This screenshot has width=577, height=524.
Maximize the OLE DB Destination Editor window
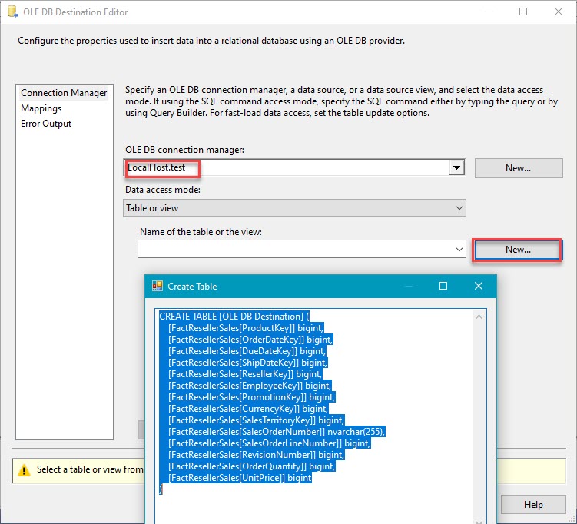coord(523,12)
